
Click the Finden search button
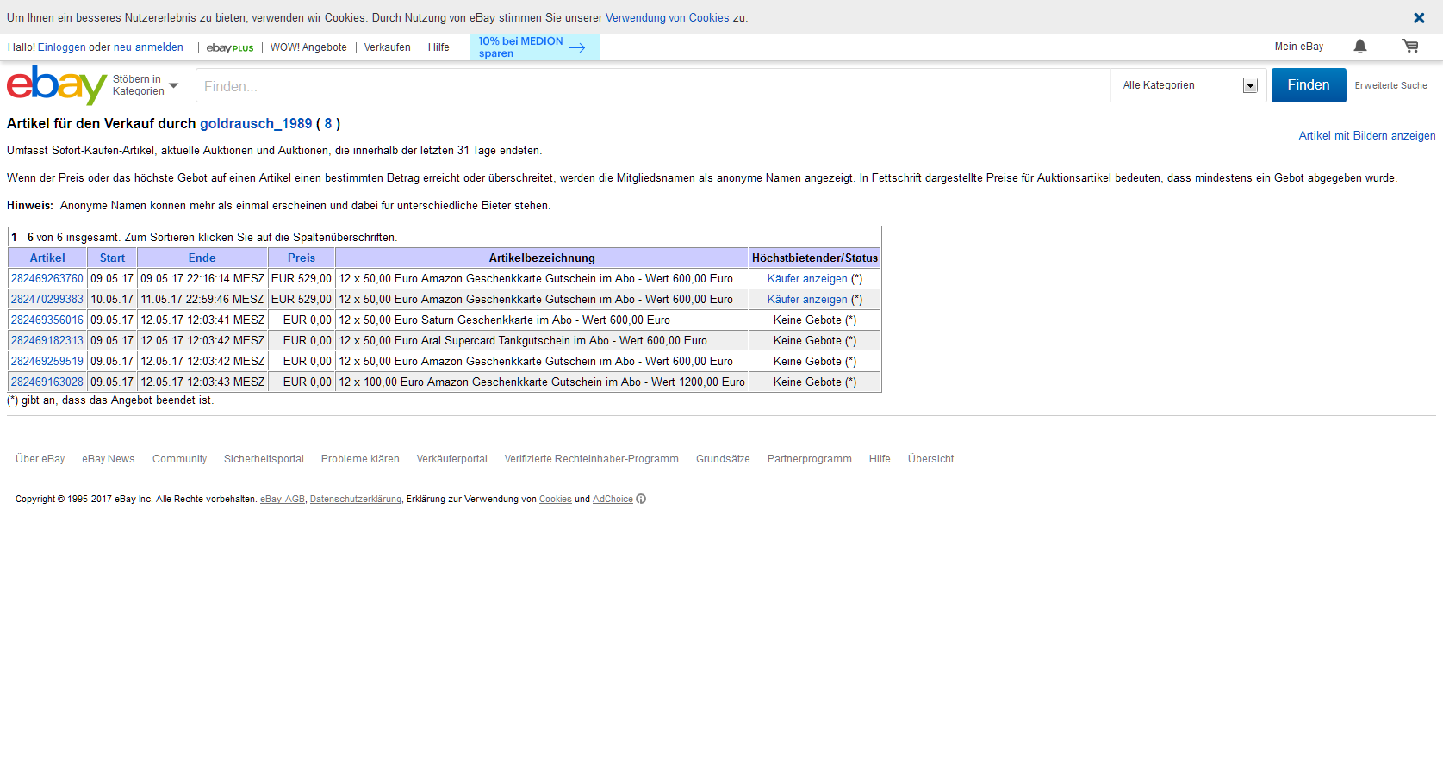coord(1309,85)
